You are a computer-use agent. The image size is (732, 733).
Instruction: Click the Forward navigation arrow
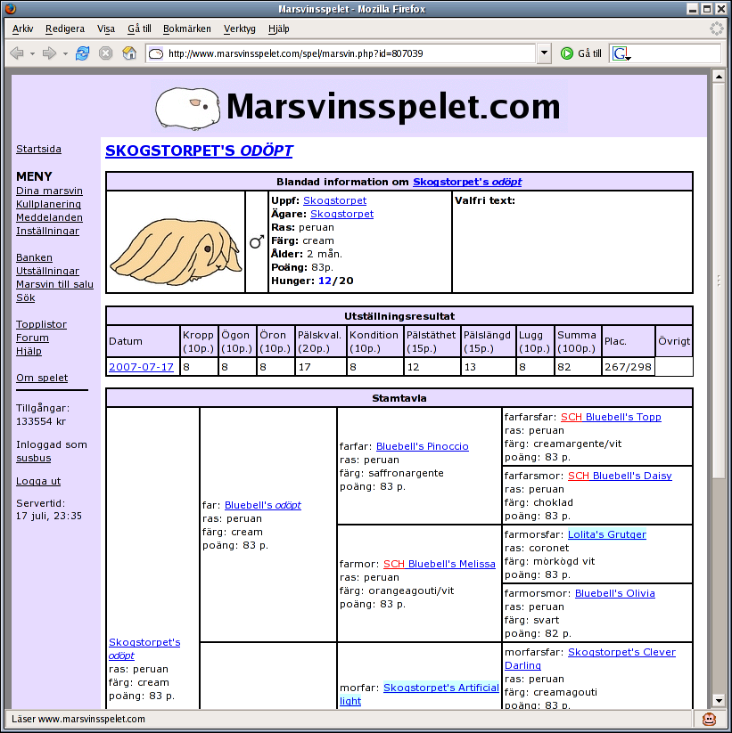click(49, 53)
